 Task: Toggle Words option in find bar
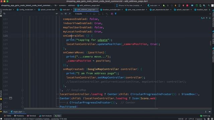(66, 14)
